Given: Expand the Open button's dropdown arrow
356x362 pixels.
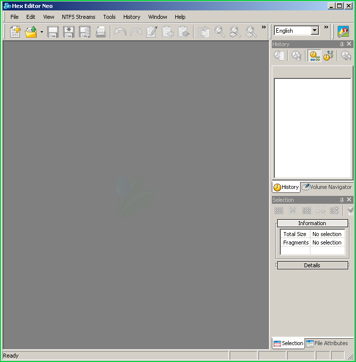Looking at the screenshot, I should (42, 32).
